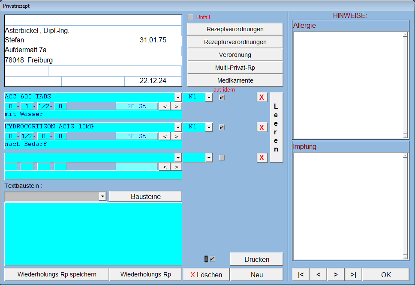415x285 pixels.
Task: Click the large cyan Textbaustein text area
Action: point(93,234)
